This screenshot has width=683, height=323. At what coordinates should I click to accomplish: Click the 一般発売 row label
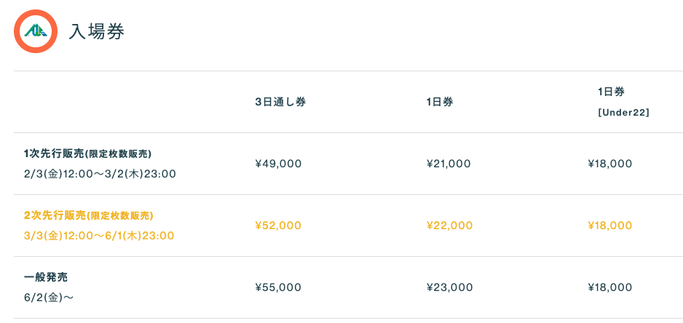[46, 277]
